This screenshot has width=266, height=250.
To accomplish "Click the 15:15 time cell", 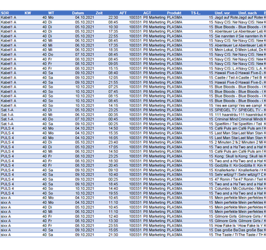I will coord(113,68).
